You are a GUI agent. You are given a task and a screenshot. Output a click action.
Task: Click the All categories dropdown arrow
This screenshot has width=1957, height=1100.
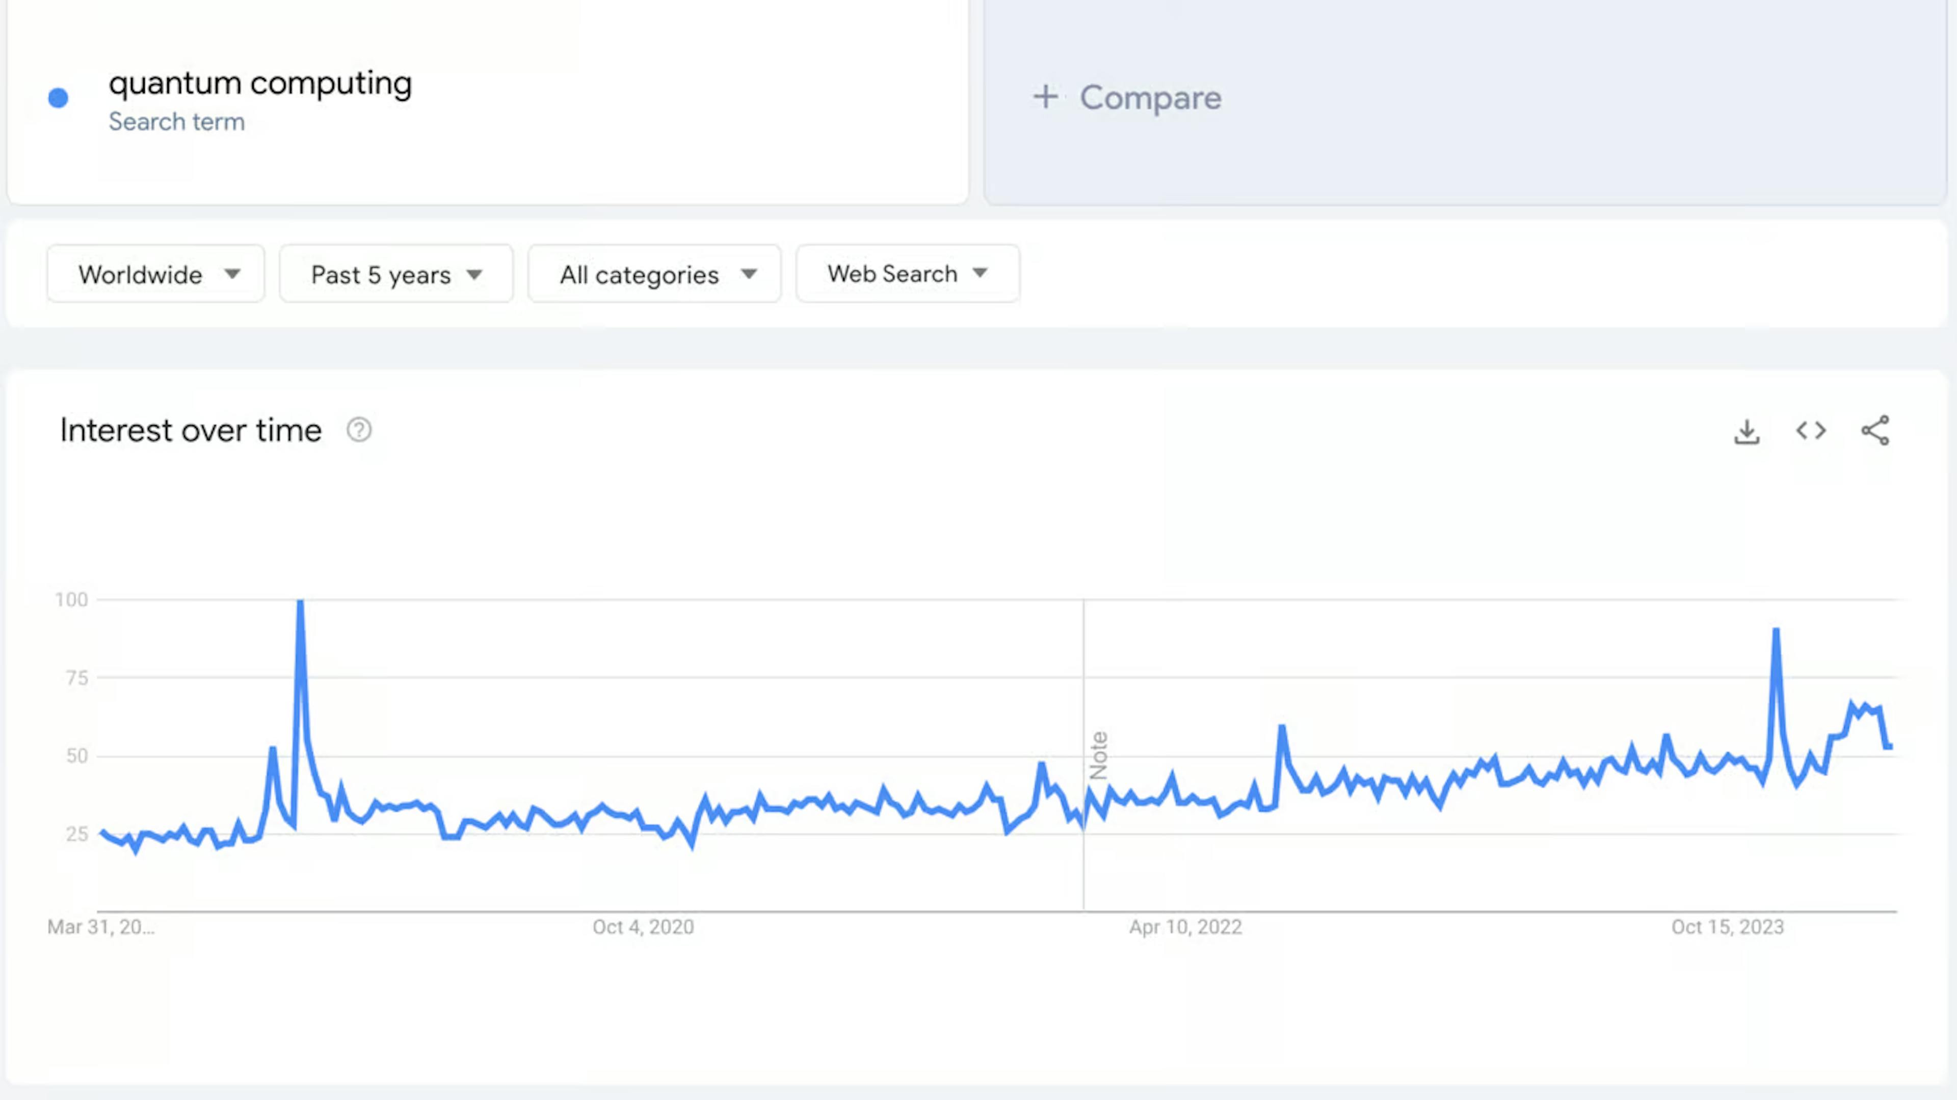[x=747, y=274]
